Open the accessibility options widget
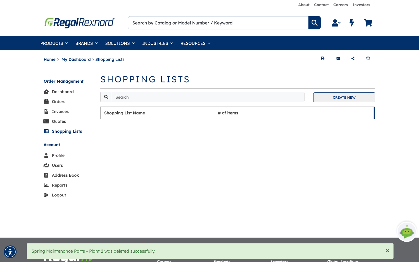 [10, 252]
